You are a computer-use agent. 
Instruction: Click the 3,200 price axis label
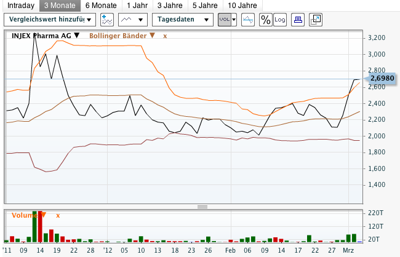(x=377, y=38)
